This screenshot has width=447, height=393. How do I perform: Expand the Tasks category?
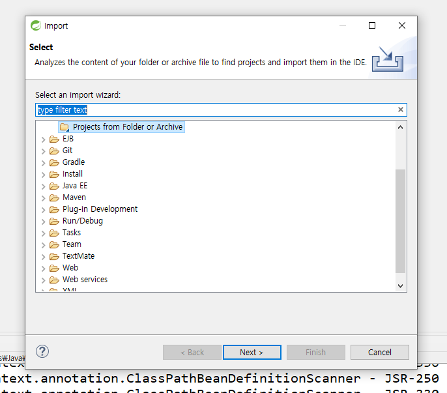(x=43, y=233)
